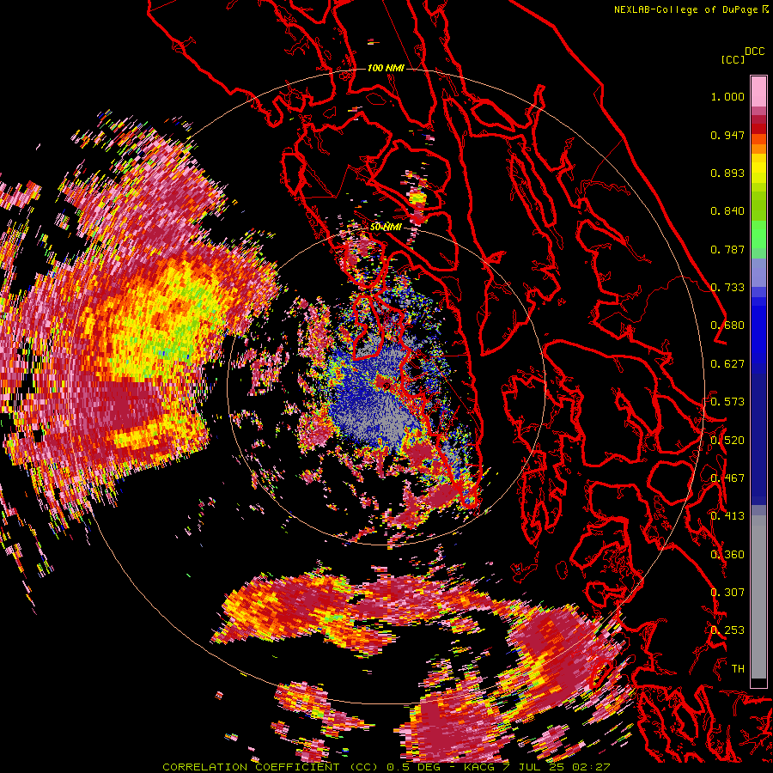Click the 0.733 value on color scale
773x773 pixels.
click(x=727, y=288)
